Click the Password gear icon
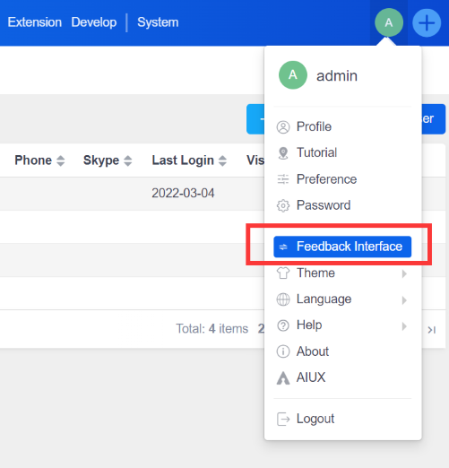 coord(283,205)
